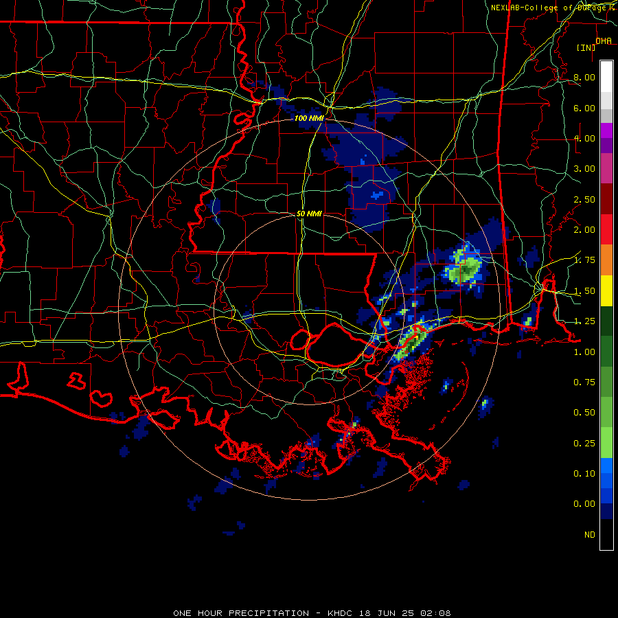Click the 2.50 legend value
This screenshot has width=618, height=618.
[584, 199]
